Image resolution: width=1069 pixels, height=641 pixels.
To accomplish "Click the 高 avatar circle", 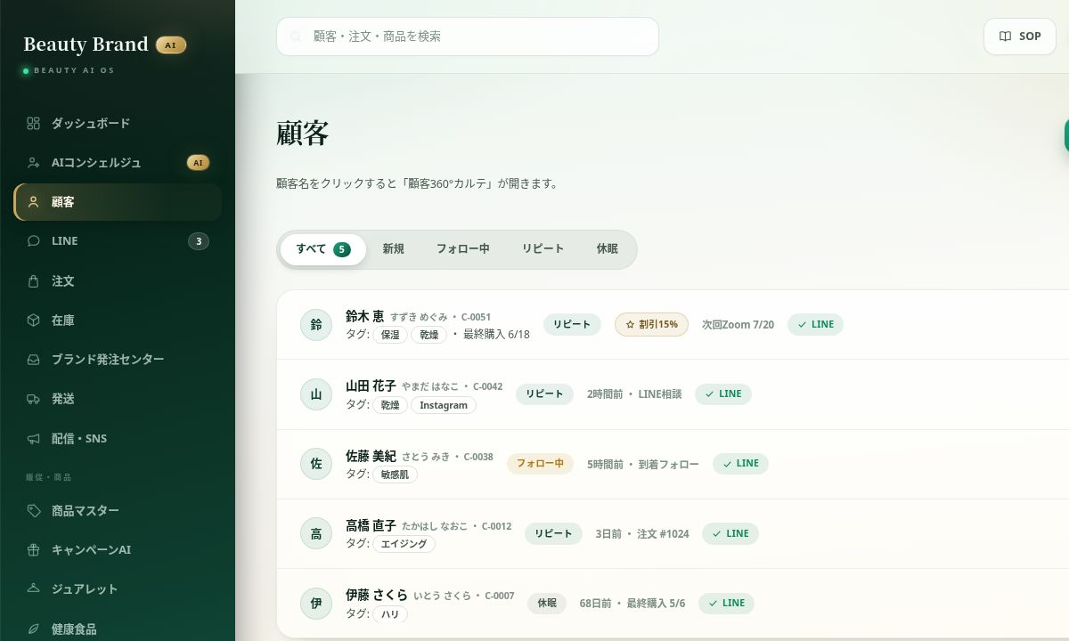I will [x=315, y=533].
